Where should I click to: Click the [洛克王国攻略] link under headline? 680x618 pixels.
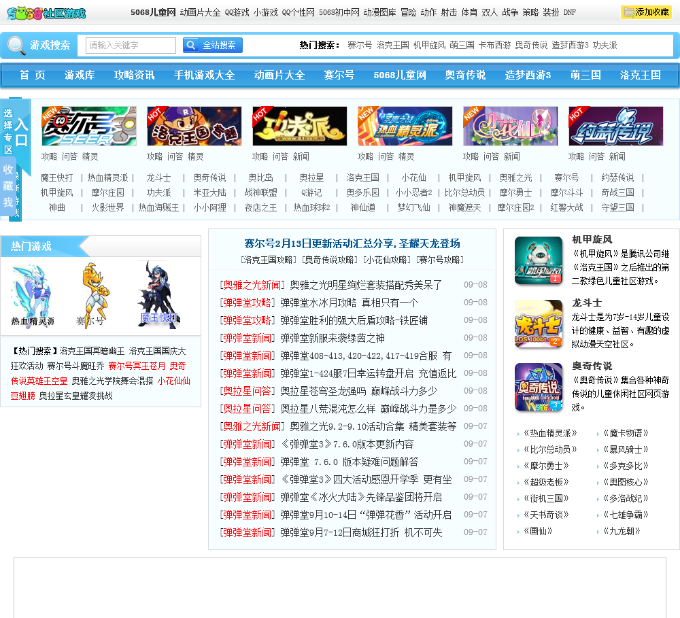[269, 260]
